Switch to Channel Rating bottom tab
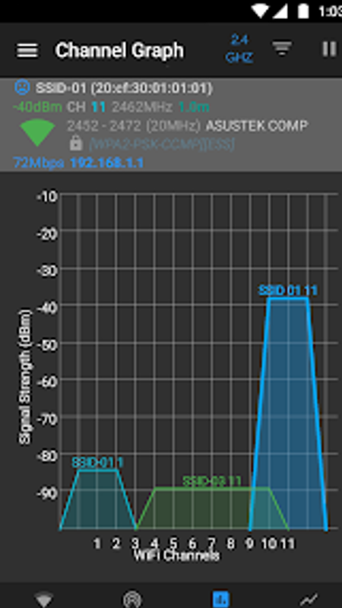This screenshot has height=608, width=342. (x=131, y=600)
